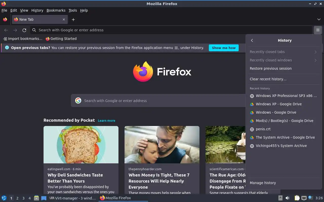This screenshot has height=202, width=324.
Task: Switch to workspace 3 in taskbar
Action: [23, 198]
